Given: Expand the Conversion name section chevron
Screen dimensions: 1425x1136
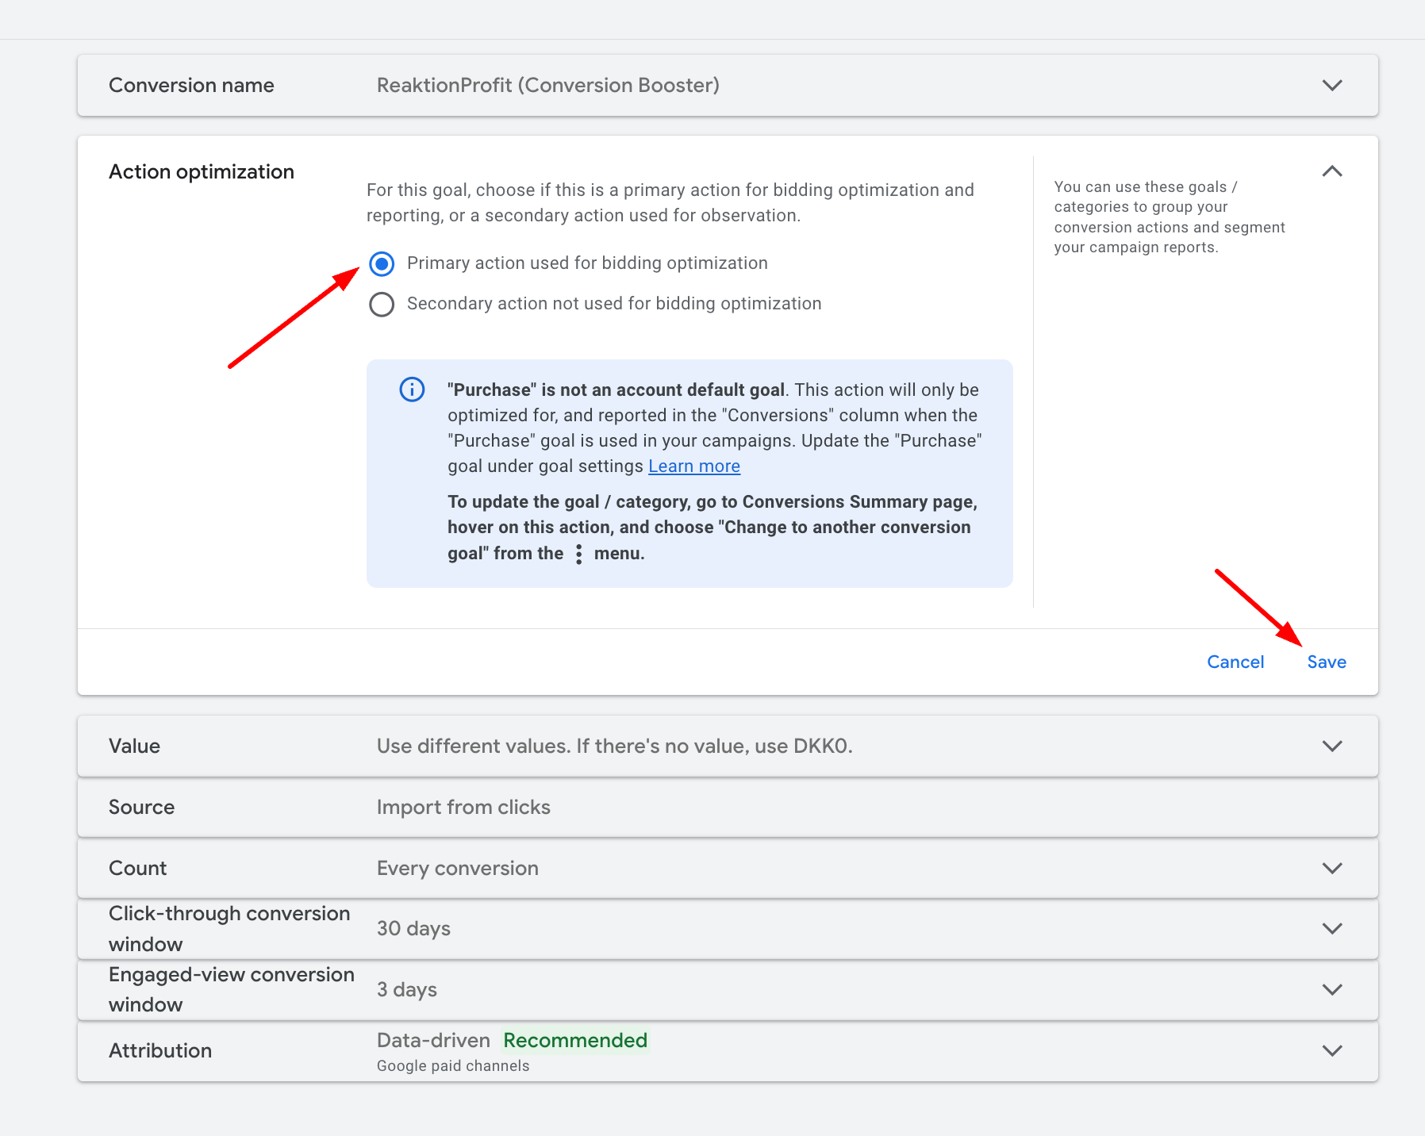Looking at the screenshot, I should point(1332,85).
